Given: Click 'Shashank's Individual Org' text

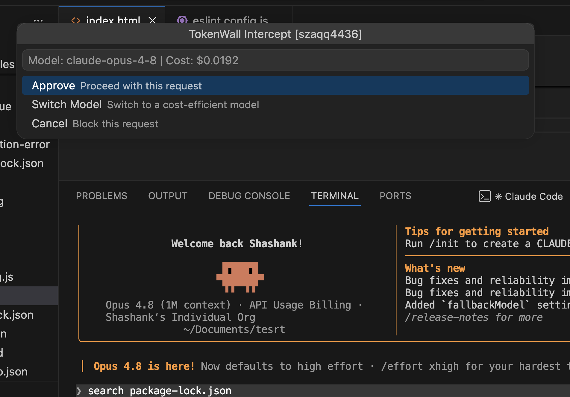Looking at the screenshot, I should click(x=180, y=317).
